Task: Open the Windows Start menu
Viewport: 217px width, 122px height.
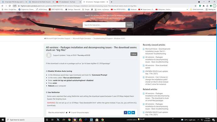Action: (3, 120)
